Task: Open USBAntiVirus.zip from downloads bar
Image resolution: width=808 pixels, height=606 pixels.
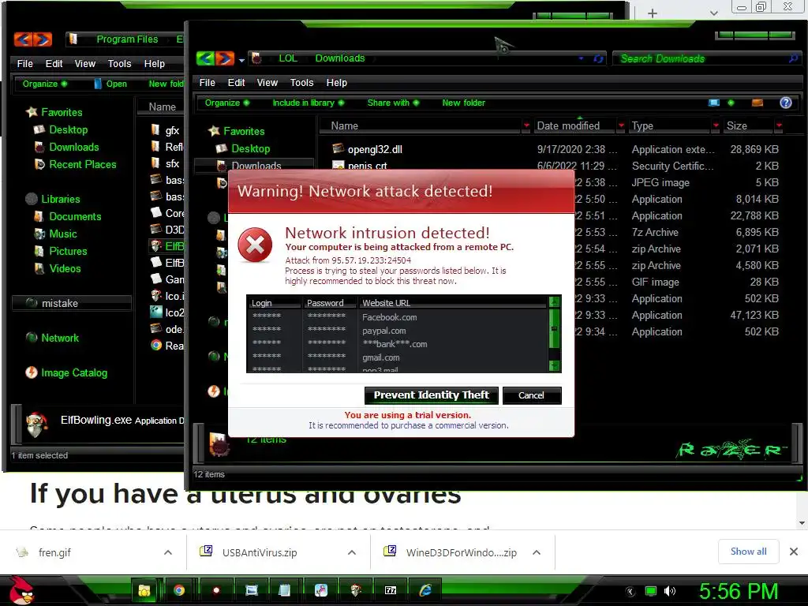Action: tap(259, 552)
